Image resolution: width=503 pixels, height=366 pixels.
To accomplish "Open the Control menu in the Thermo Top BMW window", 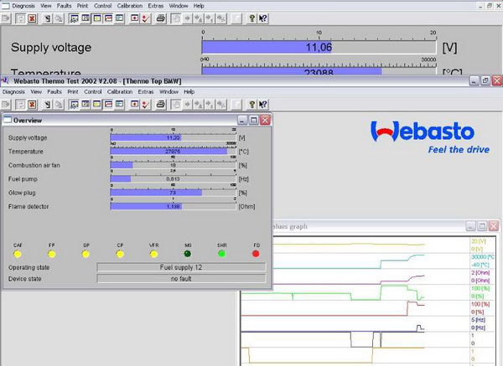I will (93, 91).
